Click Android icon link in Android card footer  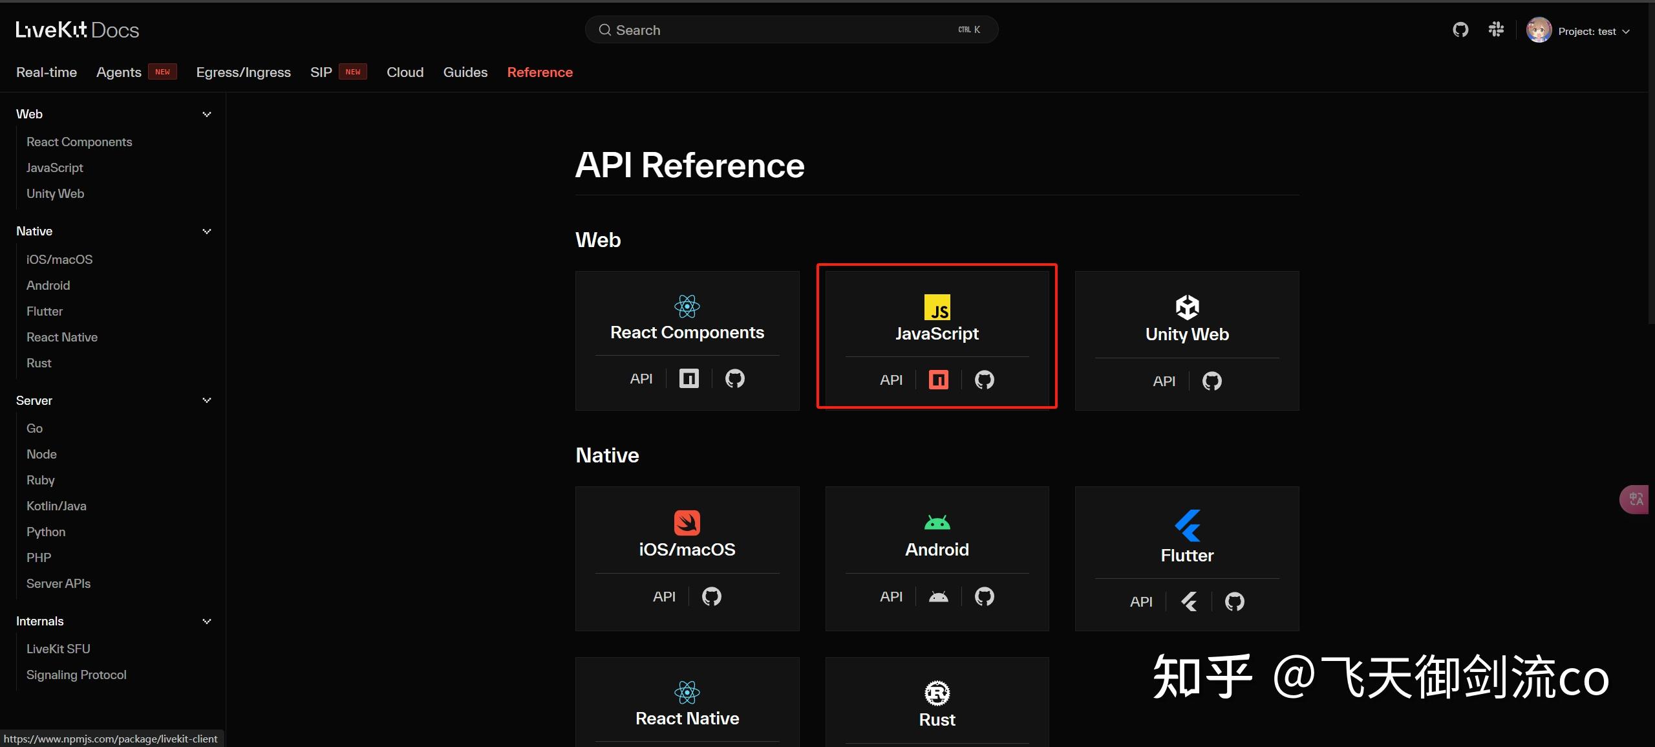[x=938, y=596]
